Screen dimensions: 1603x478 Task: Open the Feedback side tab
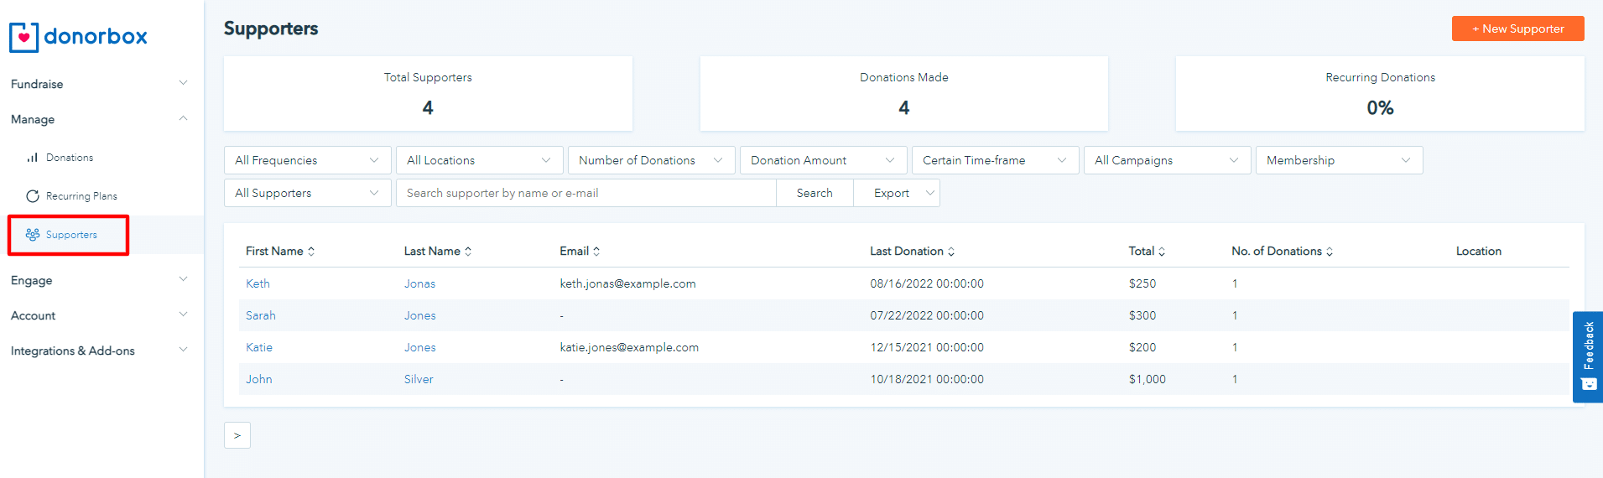(1587, 356)
